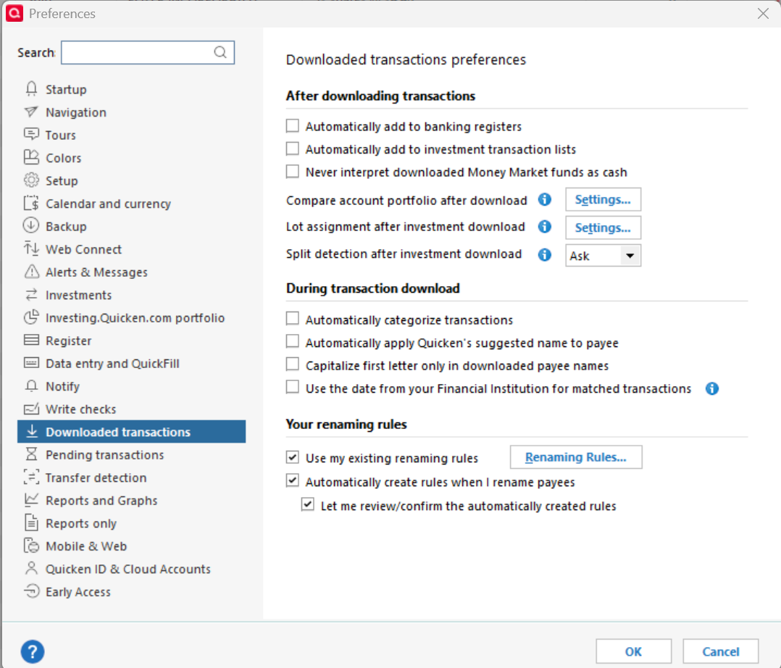Click the search magnifier icon

[x=220, y=52]
